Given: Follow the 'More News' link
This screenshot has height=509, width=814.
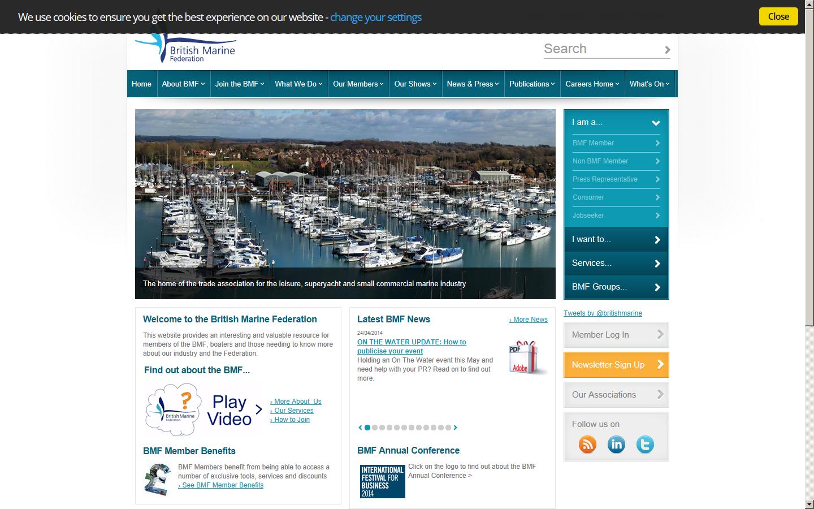Looking at the screenshot, I should coord(528,319).
